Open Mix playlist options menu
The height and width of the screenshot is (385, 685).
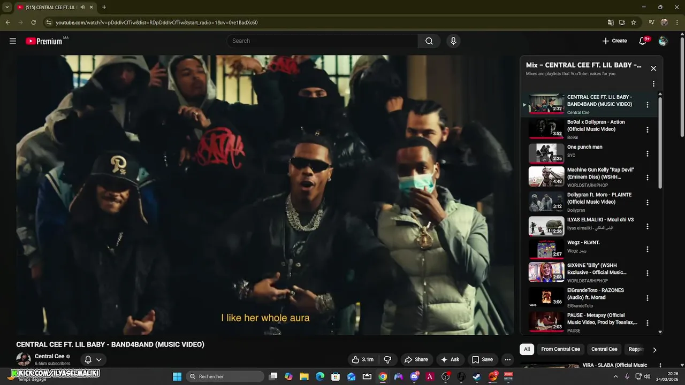tap(653, 84)
